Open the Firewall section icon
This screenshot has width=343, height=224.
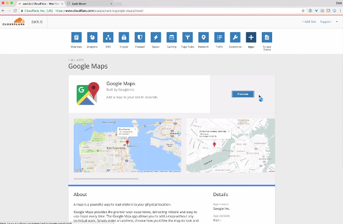tap(140, 37)
